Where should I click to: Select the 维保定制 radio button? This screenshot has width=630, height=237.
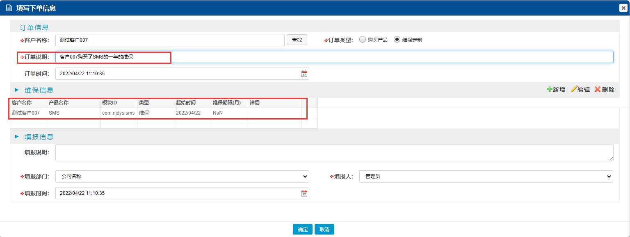(397, 40)
